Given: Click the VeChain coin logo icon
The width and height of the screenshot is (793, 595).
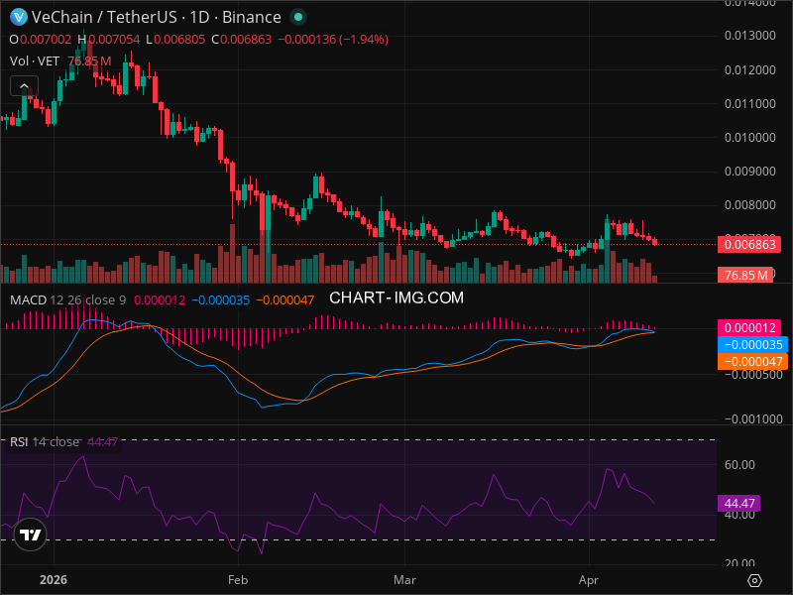Looking at the screenshot, I should pos(19,17).
